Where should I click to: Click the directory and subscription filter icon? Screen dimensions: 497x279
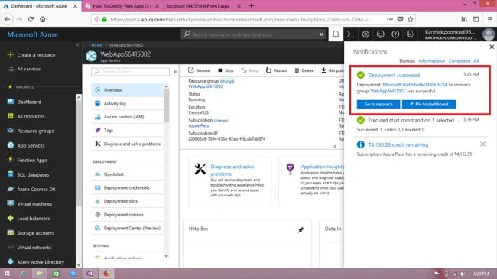tap(410, 34)
